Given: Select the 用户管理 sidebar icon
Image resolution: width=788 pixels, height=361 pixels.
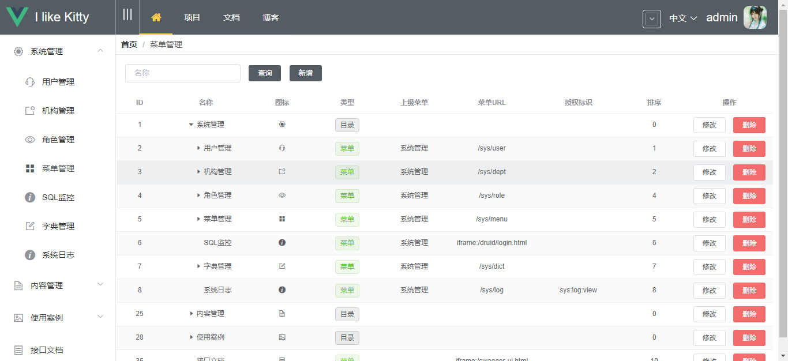Looking at the screenshot, I should [x=30, y=81].
